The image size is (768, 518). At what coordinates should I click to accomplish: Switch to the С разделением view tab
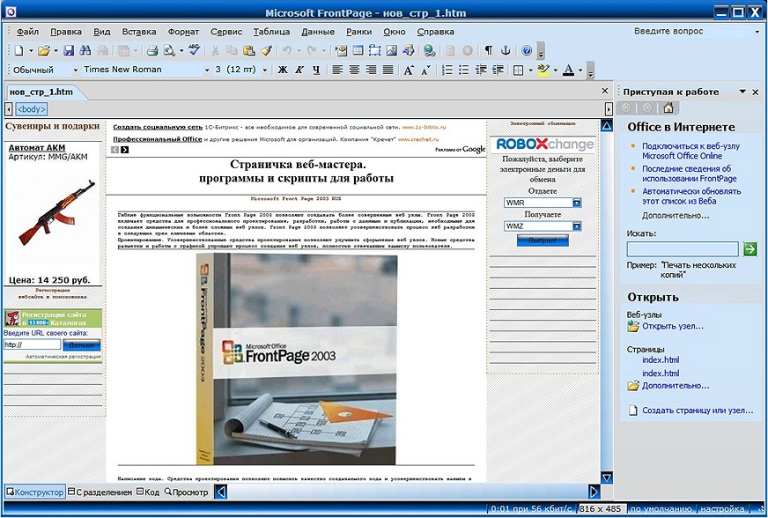tap(100, 492)
